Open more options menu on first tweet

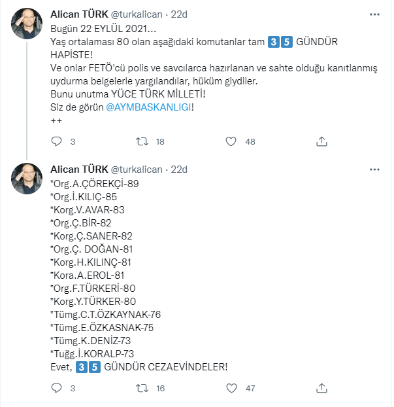(374, 14)
